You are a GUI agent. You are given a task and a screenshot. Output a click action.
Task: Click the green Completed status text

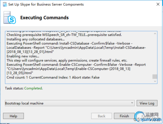(34, 88)
